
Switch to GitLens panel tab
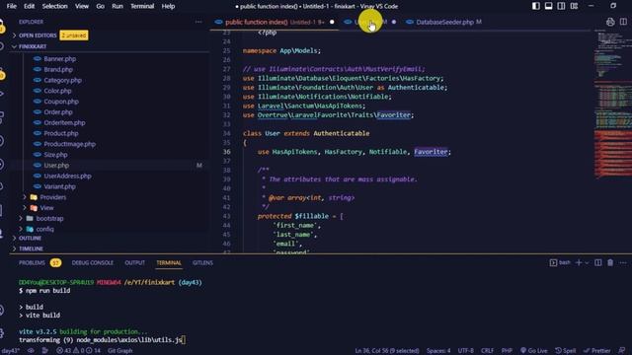coord(202,263)
